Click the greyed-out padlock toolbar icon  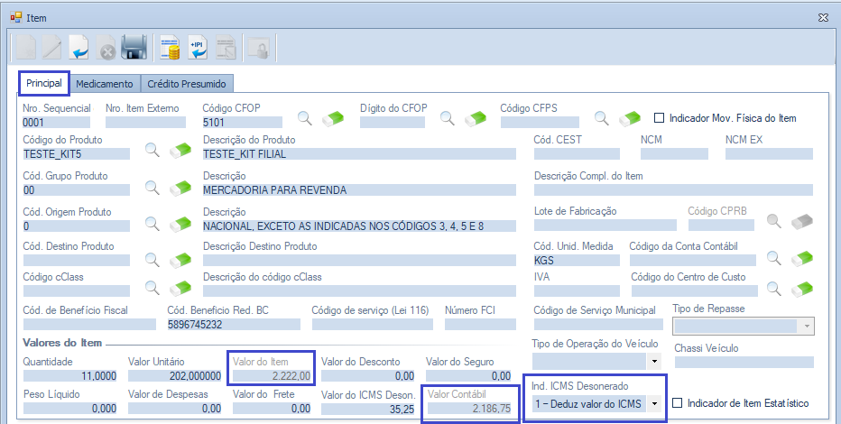pyautogui.click(x=258, y=47)
